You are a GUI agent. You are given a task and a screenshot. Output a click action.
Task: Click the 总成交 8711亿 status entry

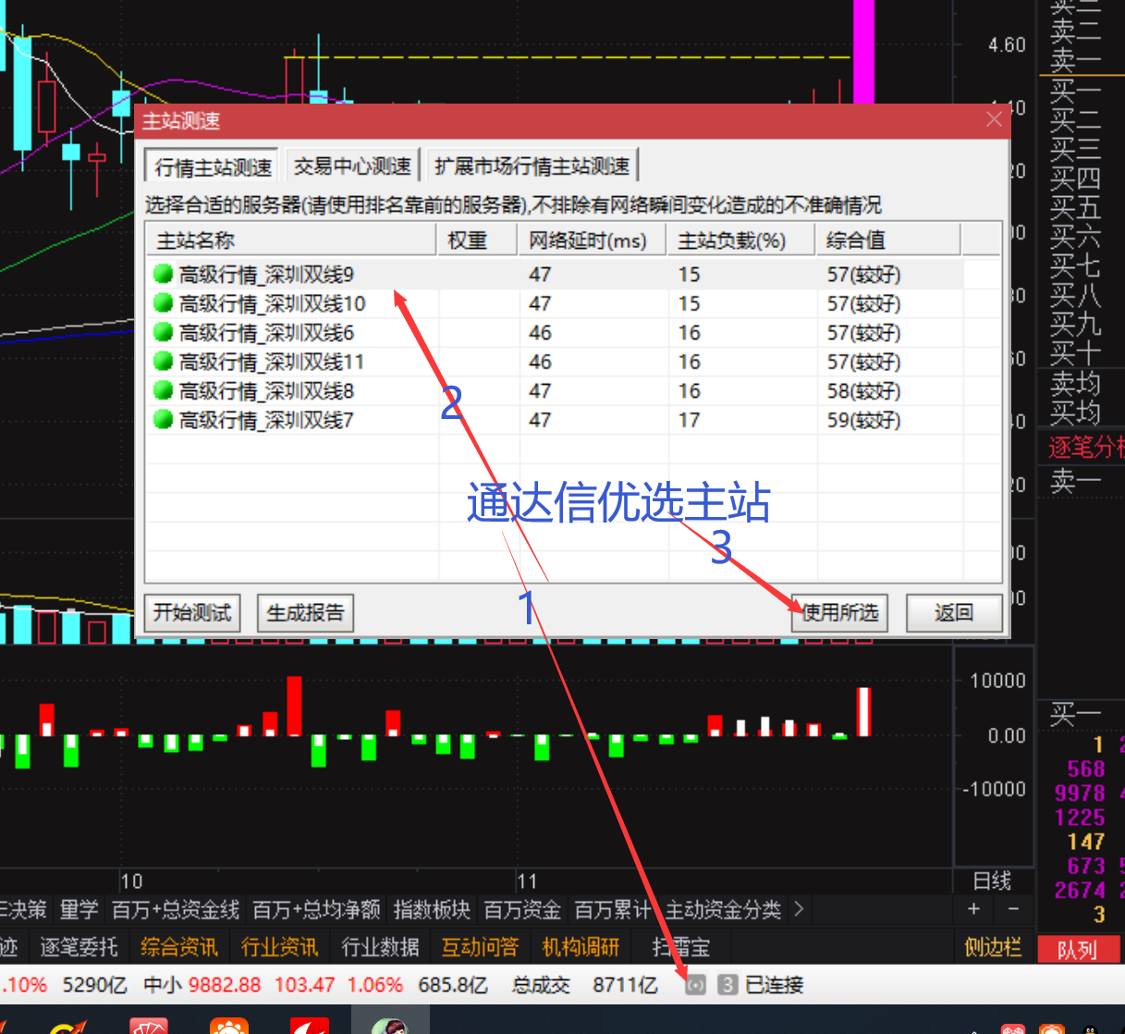pos(584,985)
